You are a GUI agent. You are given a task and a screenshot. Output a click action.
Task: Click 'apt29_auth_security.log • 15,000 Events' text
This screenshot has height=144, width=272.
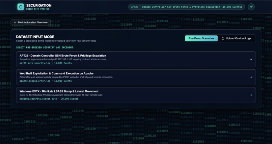(x=46, y=63)
